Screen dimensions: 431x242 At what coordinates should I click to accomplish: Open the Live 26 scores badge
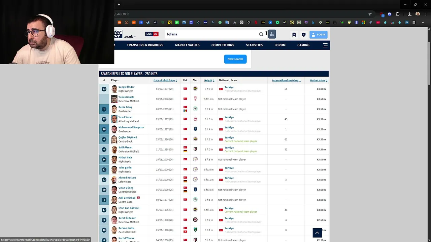[x=152, y=34]
